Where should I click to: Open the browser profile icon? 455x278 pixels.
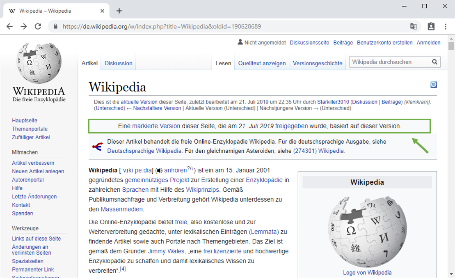tap(431, 26)
